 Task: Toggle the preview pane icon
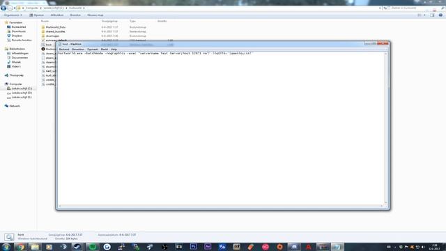click(x=432, y=15)
